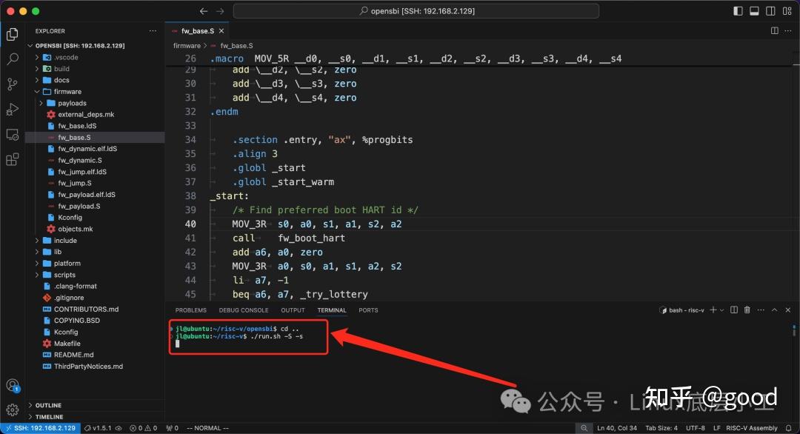This screenshot has width=800, height=434.
Task: Toggle the Split Editor icon near the tab bar
Action: pos(773,31)
